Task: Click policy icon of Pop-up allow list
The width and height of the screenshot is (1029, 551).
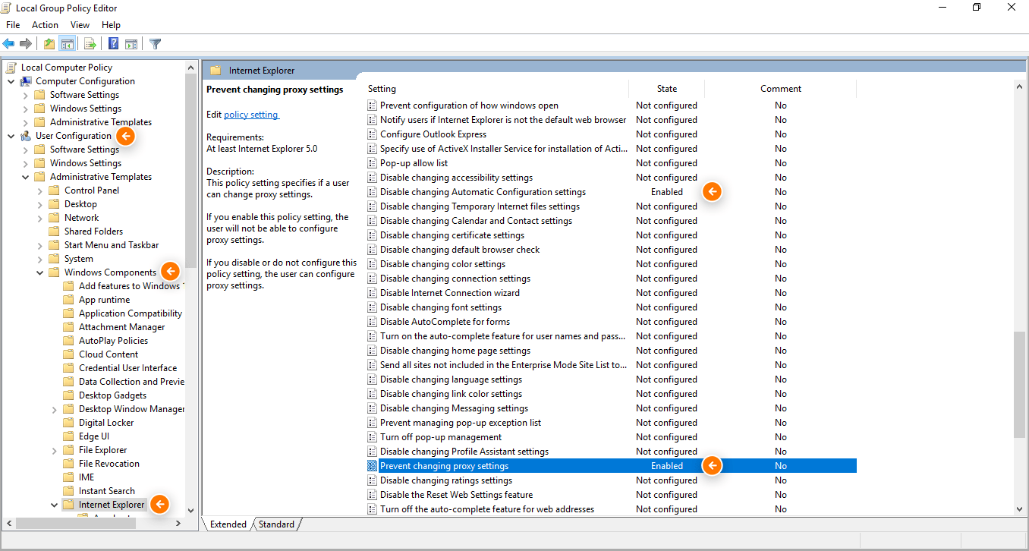Action: click(x=373, y=163)
